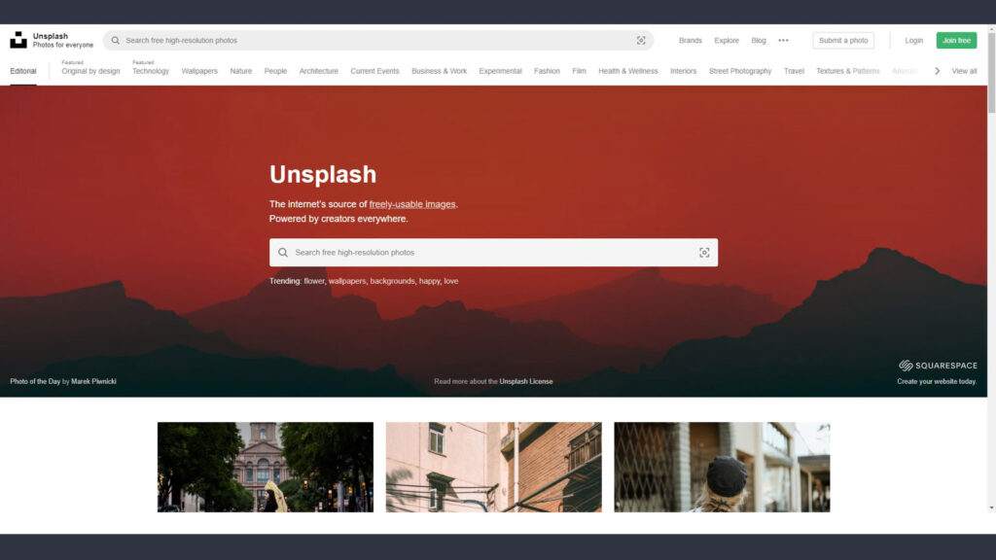The image size is (996, 560).
Task: Open the Film category
Action: (580, 71)
